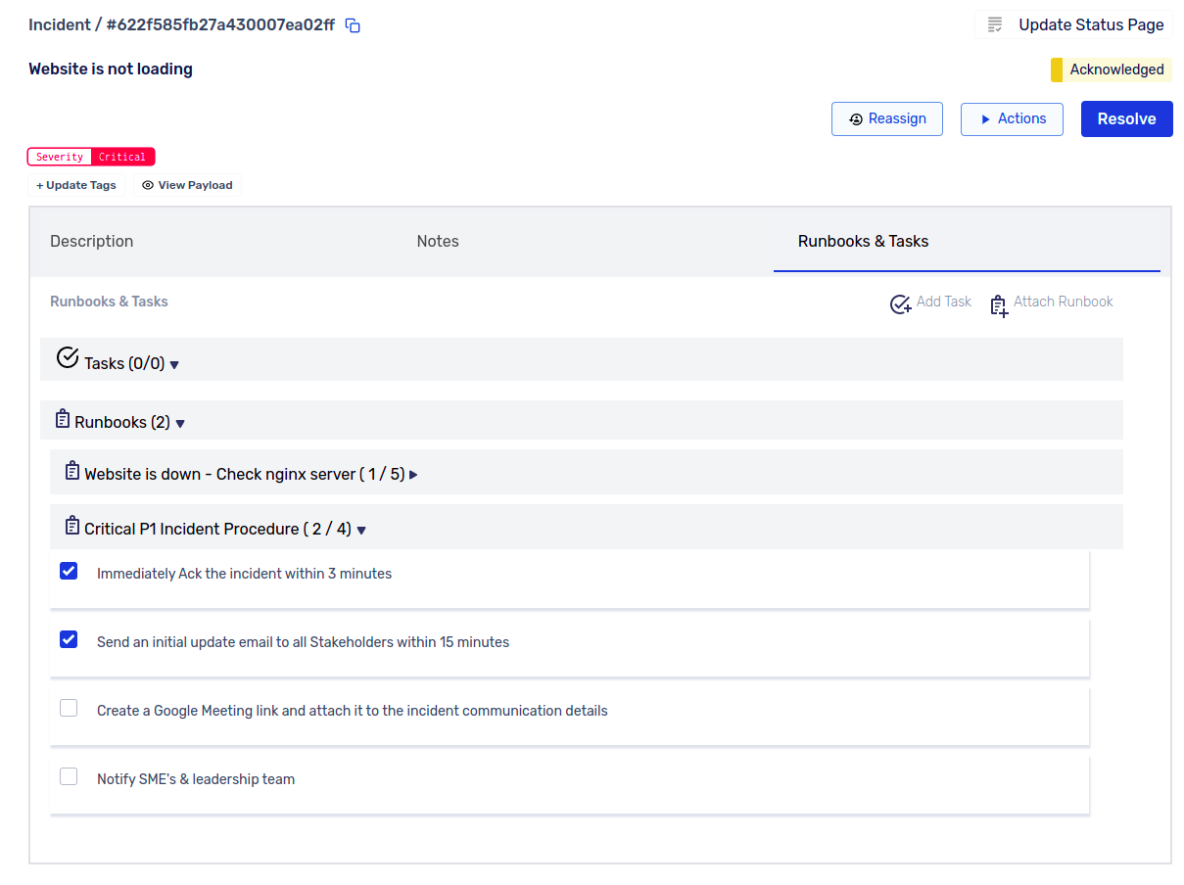
Task: Open the Actions button menu
Action: click(1012, 118)
